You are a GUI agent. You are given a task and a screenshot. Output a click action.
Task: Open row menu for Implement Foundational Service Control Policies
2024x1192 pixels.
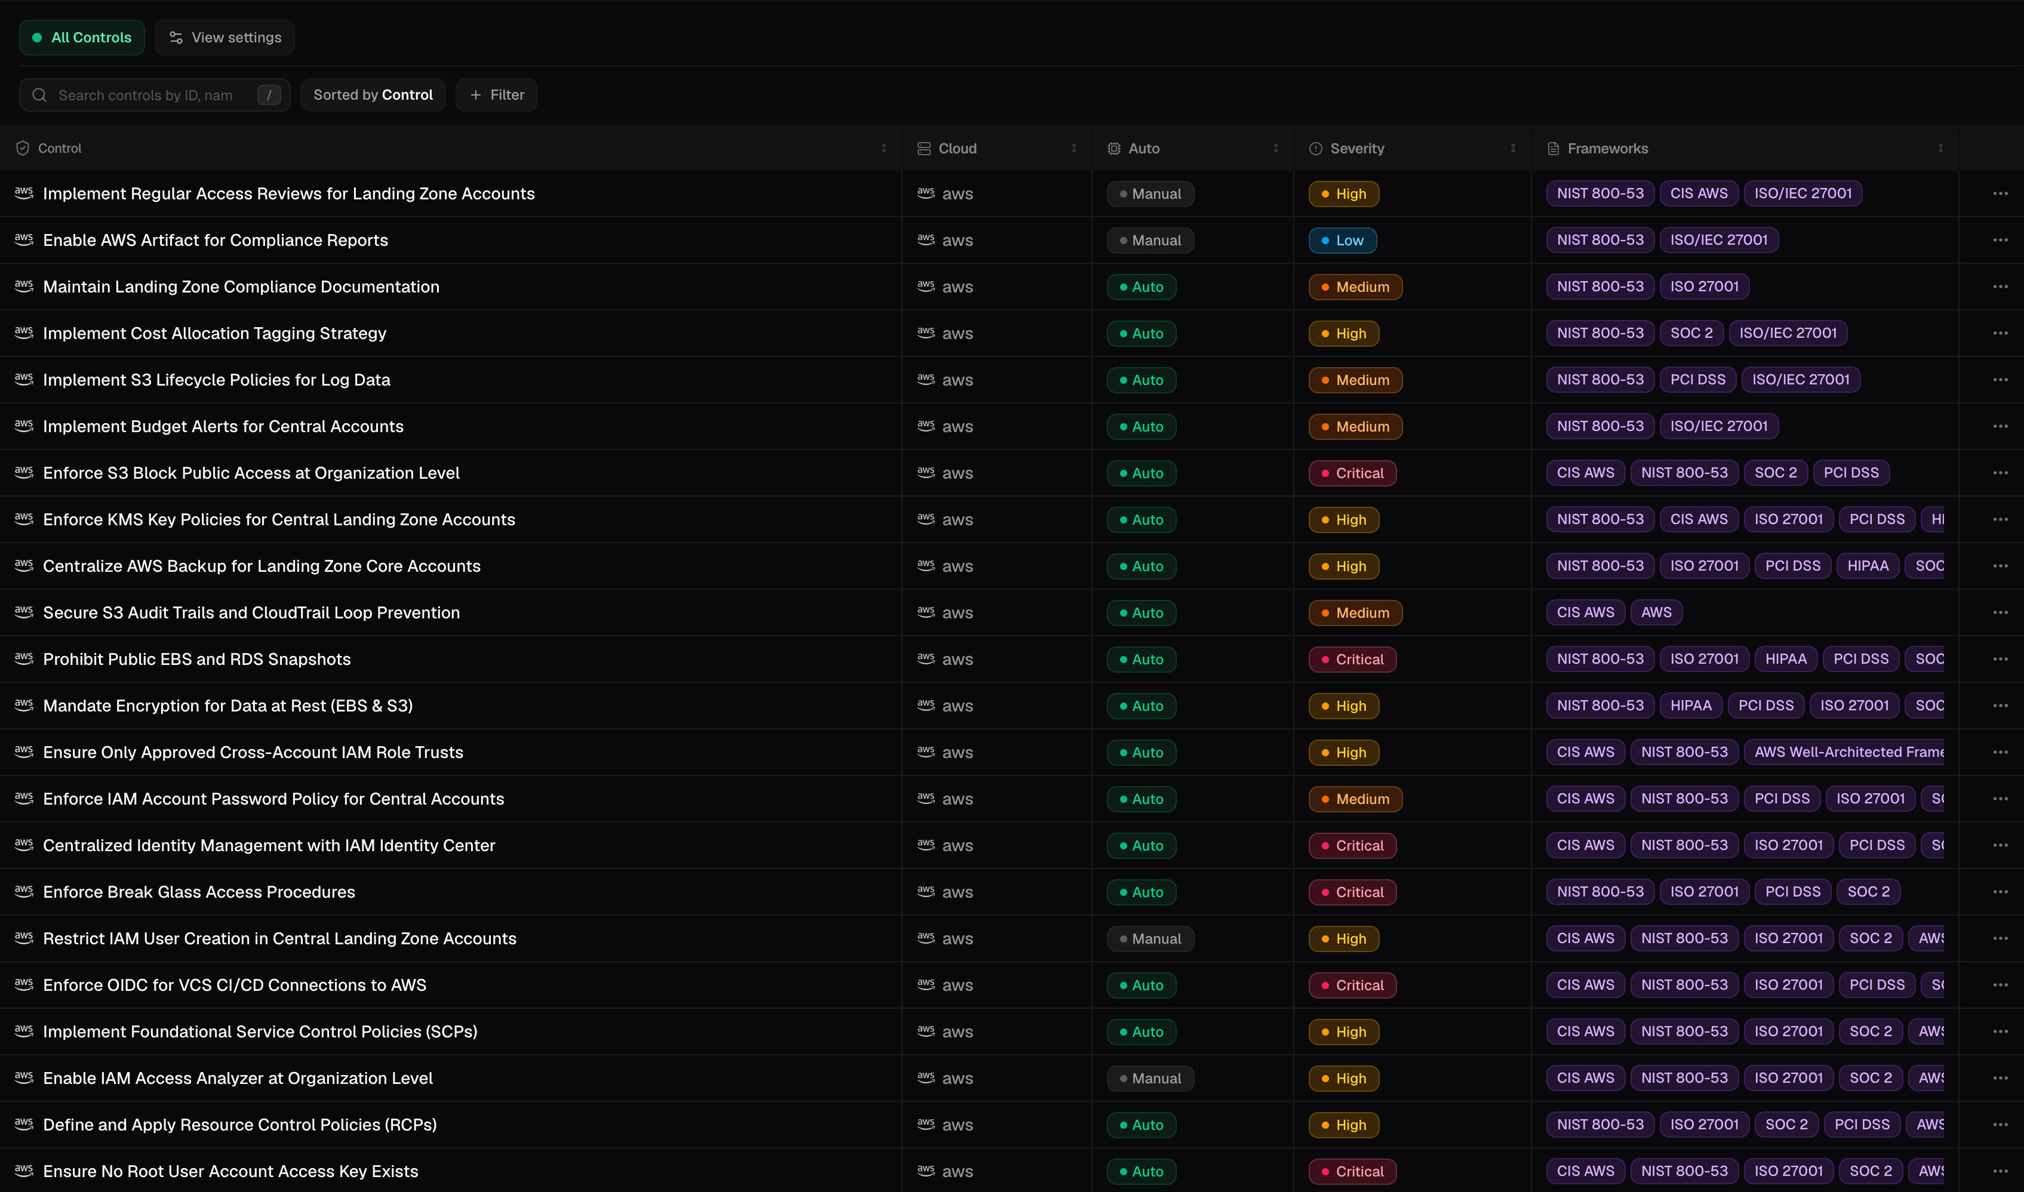tap(2000, 1032)
